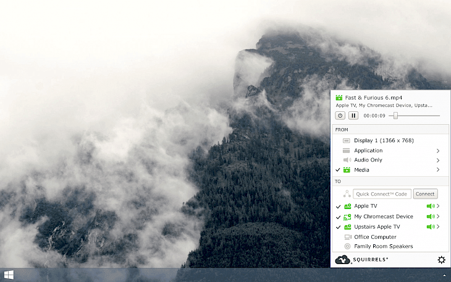The image size is (451, 282).
Task: Click the connected devices list text
Action: pos(384,105)
